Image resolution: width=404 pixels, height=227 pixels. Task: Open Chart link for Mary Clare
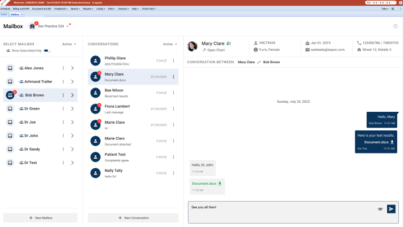pos(213,50)
